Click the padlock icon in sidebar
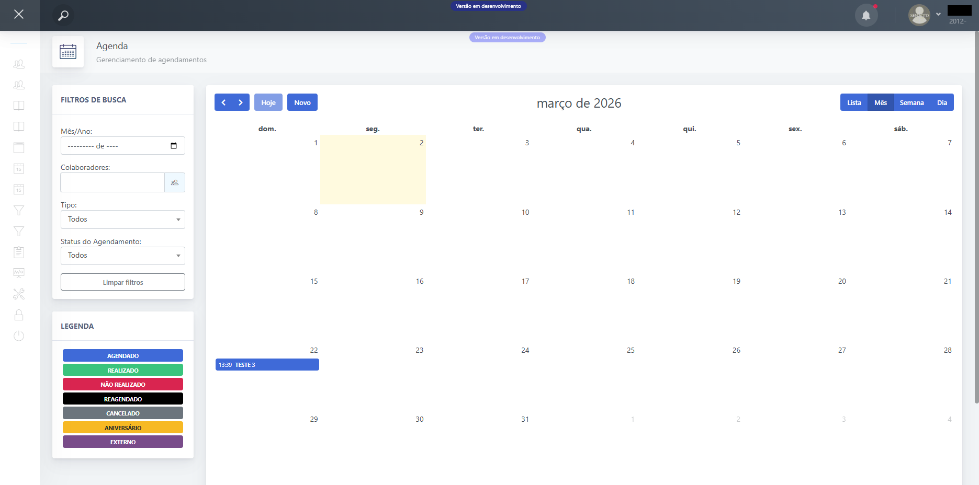The image size is (979, 485). pyautogui.click(x=19, y=315)
